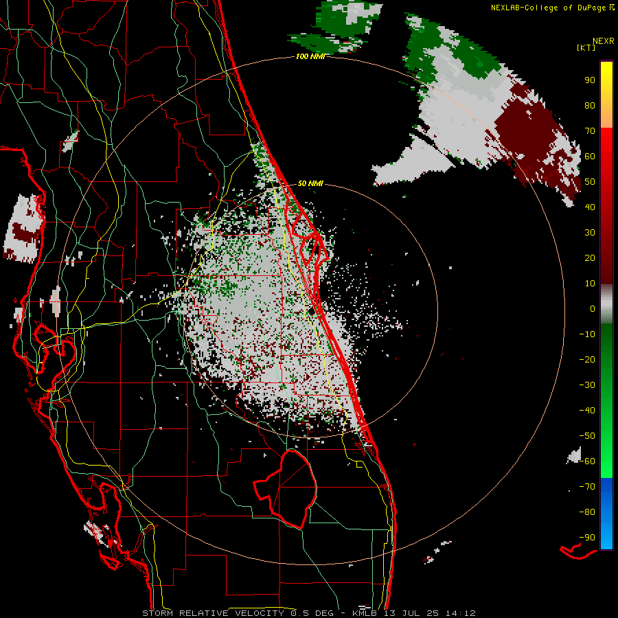The width and height of the screenshot is (618, 618).
Task: Click the 0 value on the velocity scale
Action: click(x=593, y=308)
